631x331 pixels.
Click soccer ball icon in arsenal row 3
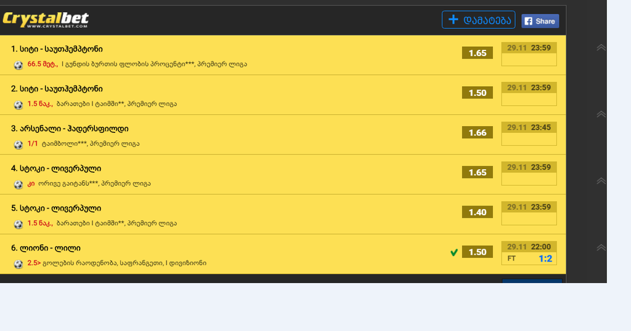pyautogui.click(x=18, y=145)
